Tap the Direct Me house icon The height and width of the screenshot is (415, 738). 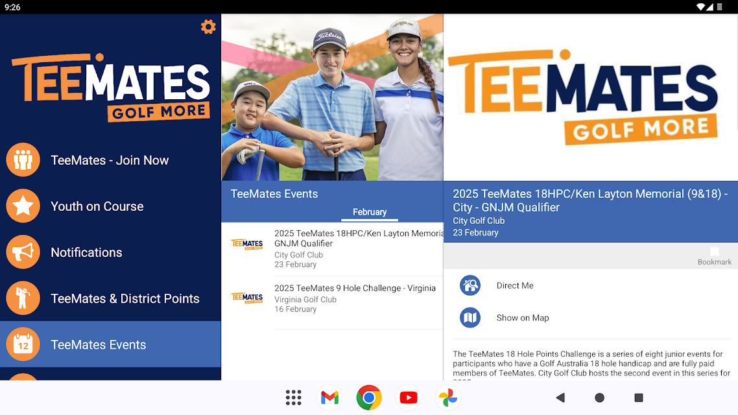470,285
